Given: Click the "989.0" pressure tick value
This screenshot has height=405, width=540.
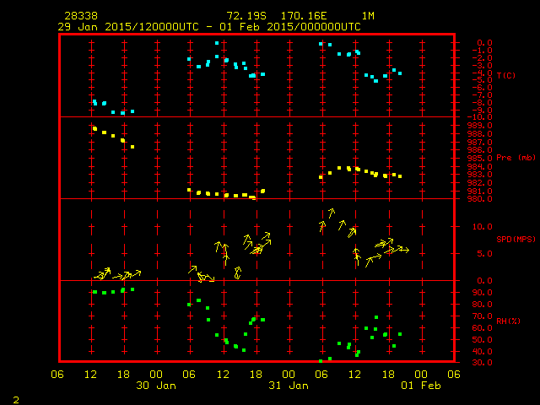Looking at the screenshot, I should [480, 126].
